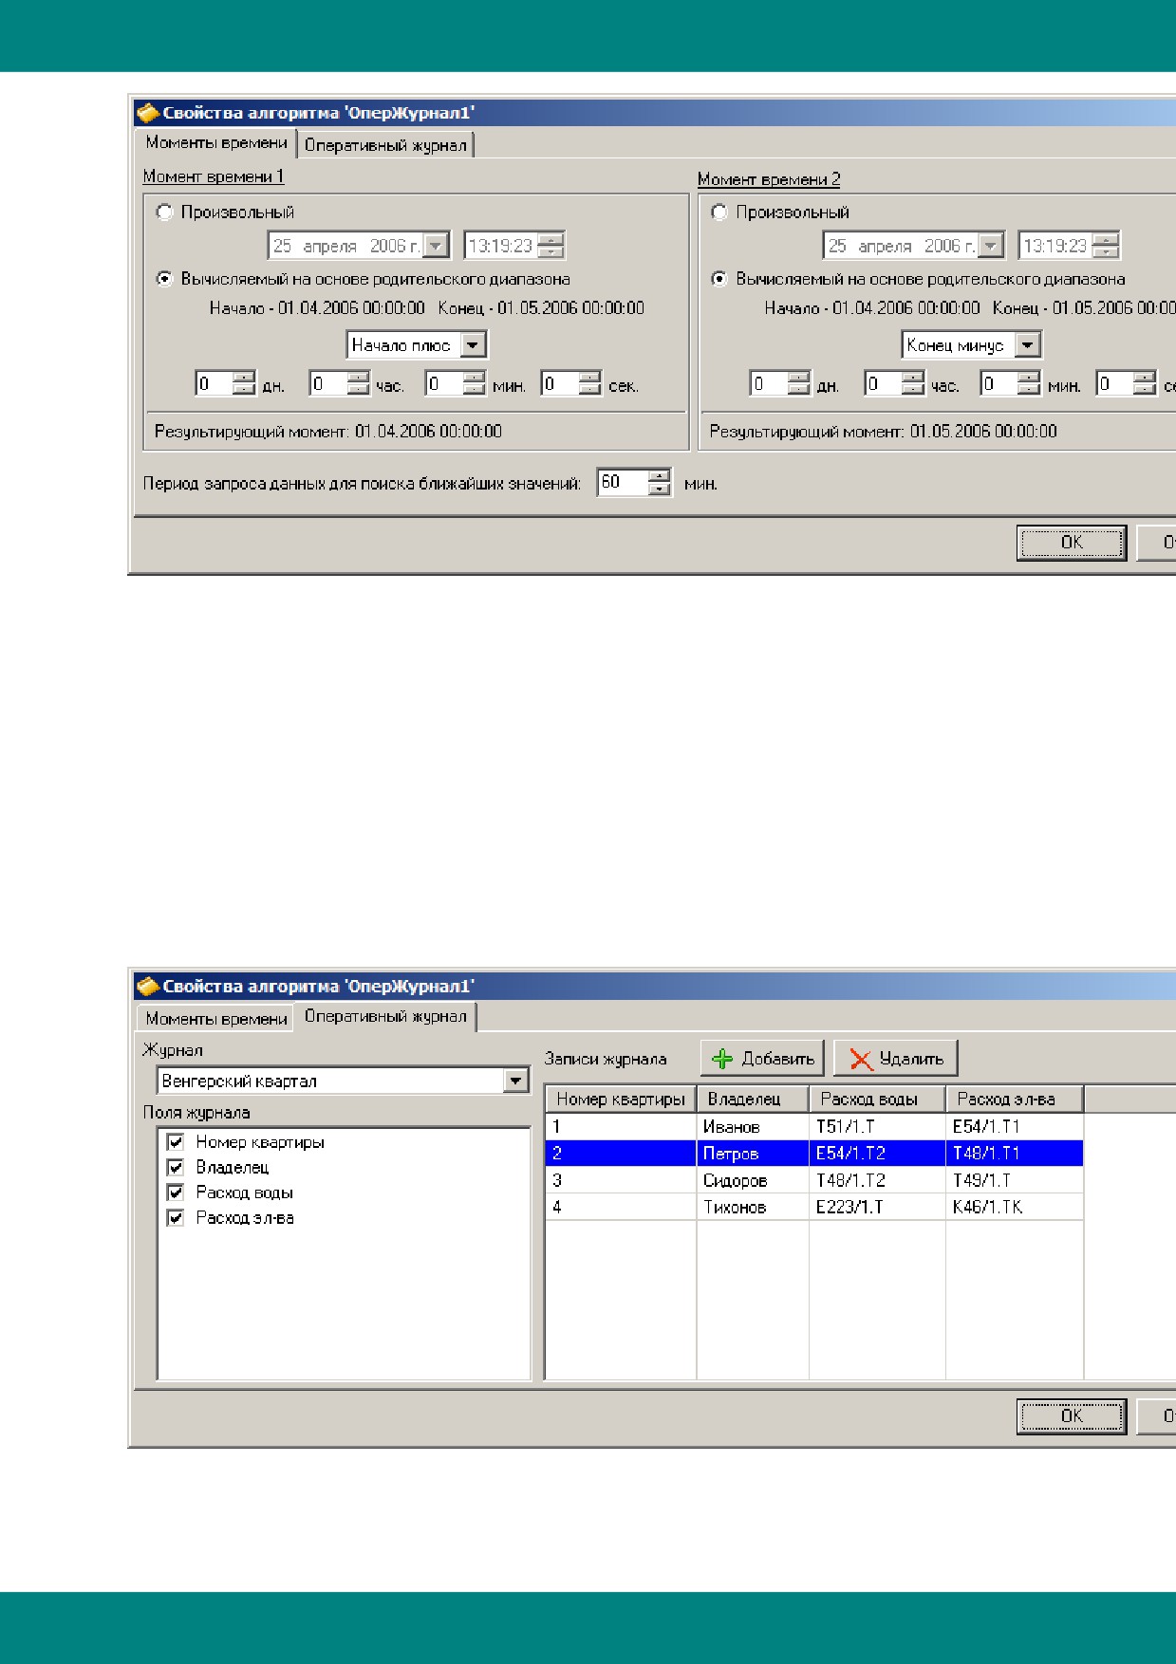This screenshot has height=1664, width=1176.
Task: Click 'Расход воды' column header
Action: pos(877,1100)
